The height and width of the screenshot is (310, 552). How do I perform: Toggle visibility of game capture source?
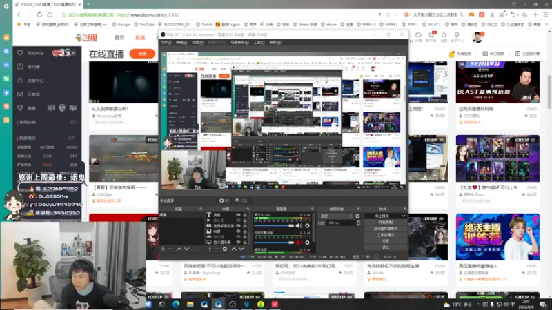tap(238, 237)
